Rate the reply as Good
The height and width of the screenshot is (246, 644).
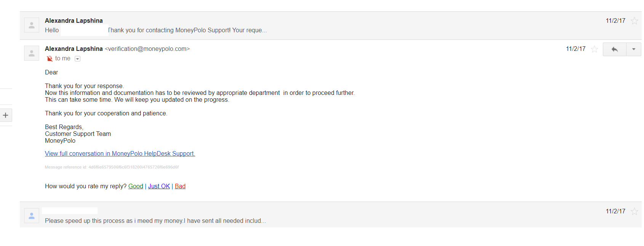pos(136,186)
